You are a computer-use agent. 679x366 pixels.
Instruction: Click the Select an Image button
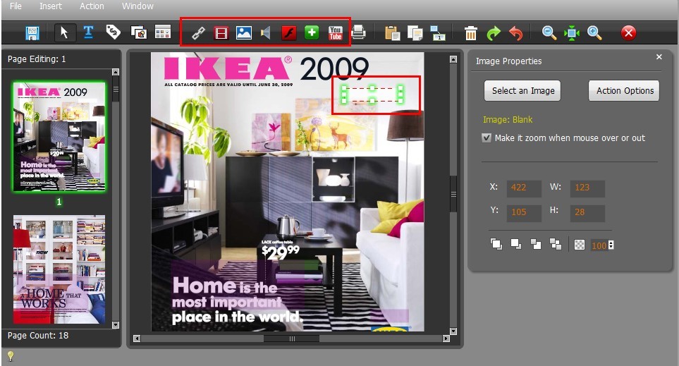pos(522,90)
